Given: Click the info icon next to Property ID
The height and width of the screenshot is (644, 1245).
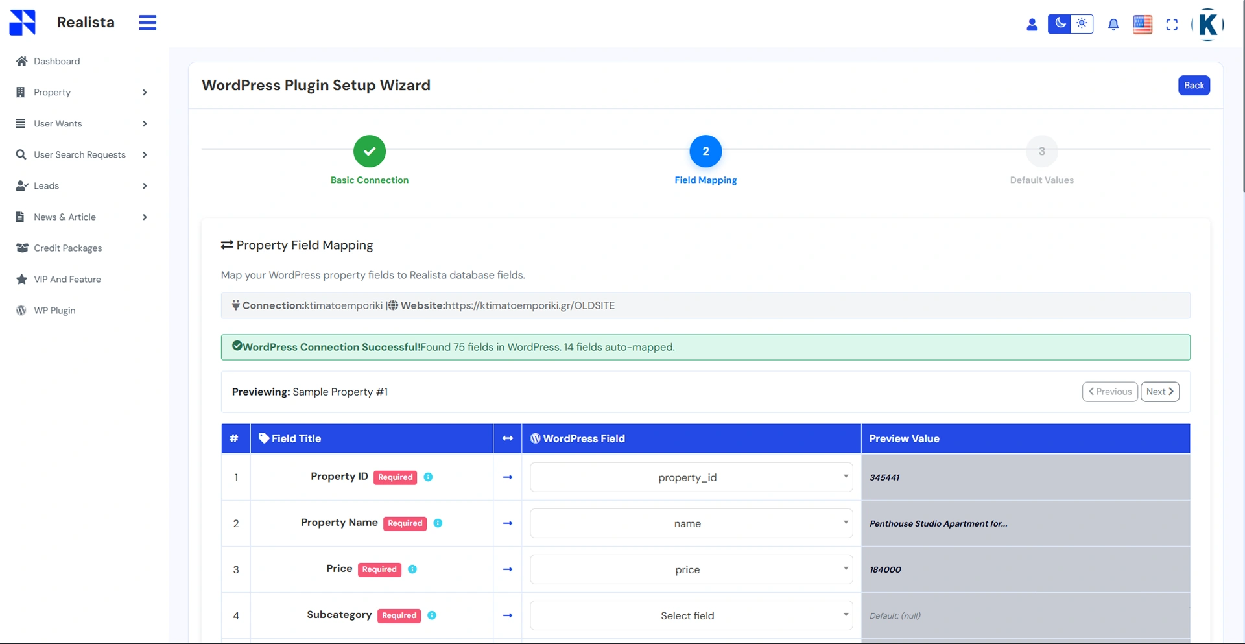Looking at the screenshot, I should click(x=428, y=477).
